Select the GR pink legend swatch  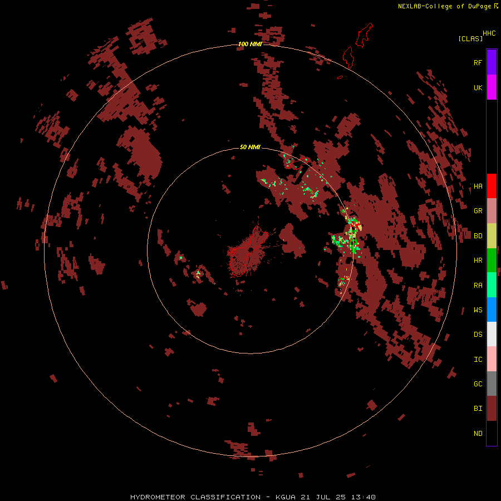(x=492, y=211)
